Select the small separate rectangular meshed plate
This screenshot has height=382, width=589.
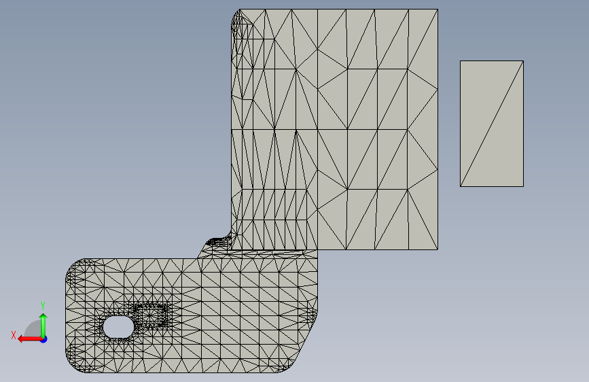492,124
